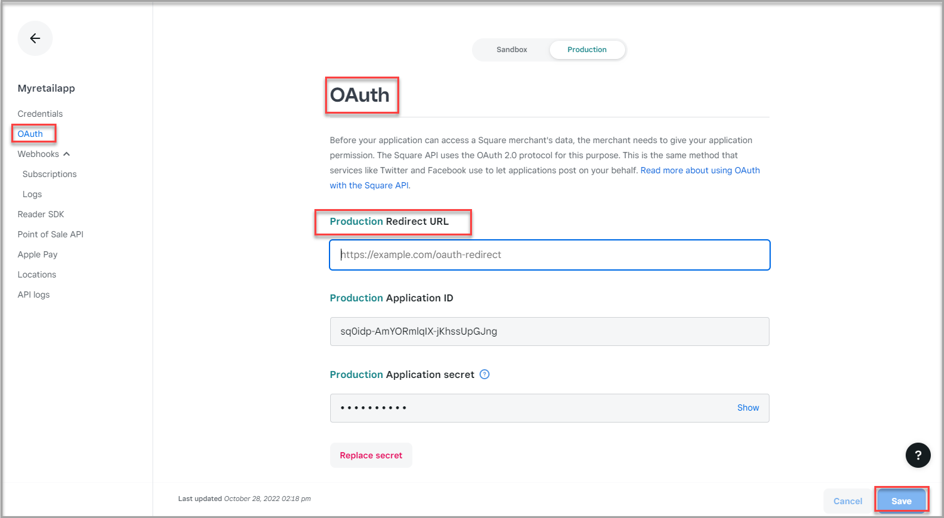The width and height of the screenshot is (944, 518).
Task: Open Locations in the sidebar
Action: tap(37, 274)
